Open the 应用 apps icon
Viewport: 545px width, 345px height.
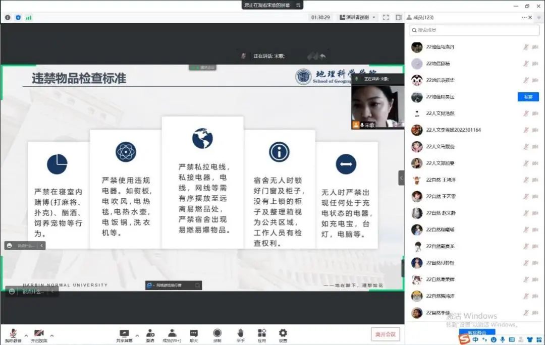[x=261, y=334]
